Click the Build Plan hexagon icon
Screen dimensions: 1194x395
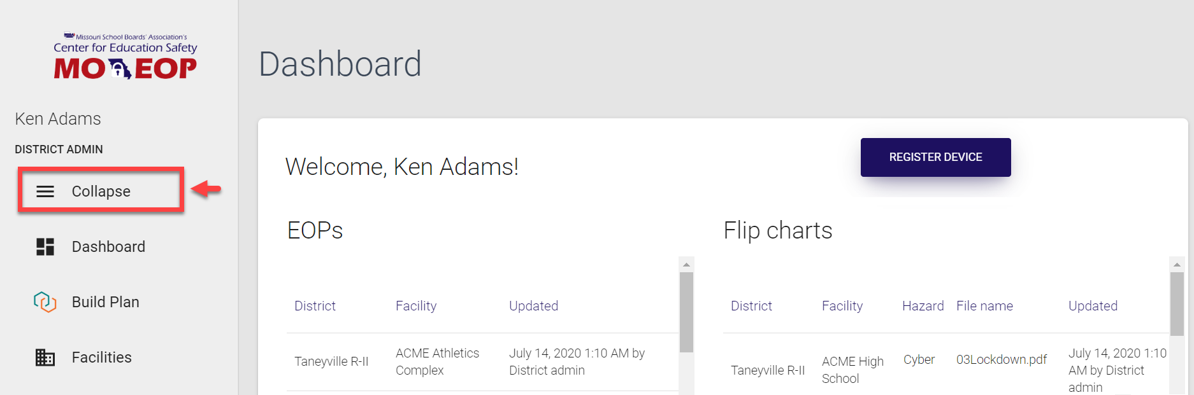[45, 301]
